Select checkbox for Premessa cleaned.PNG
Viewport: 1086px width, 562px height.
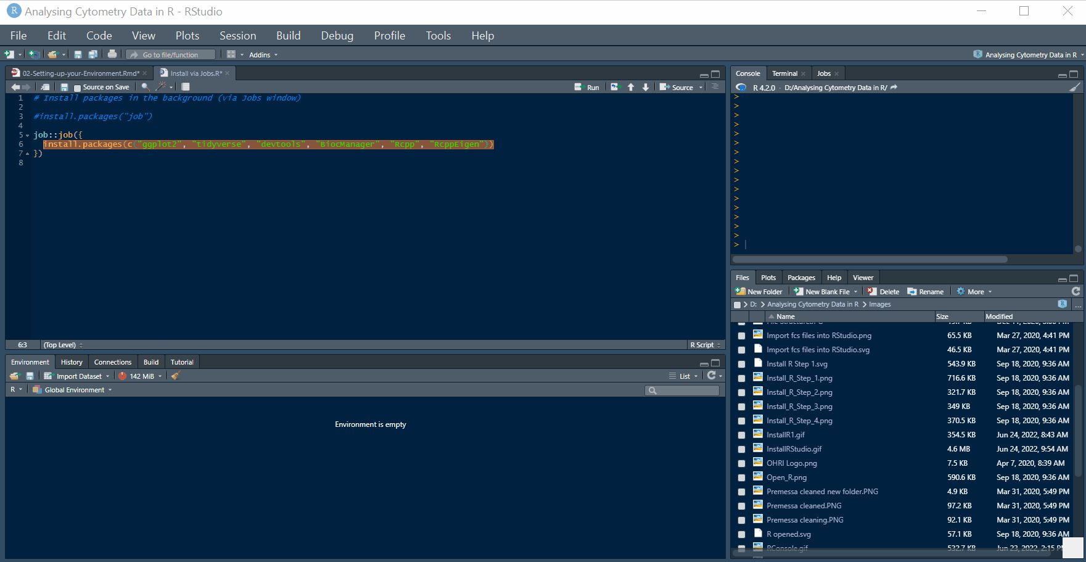741,506
